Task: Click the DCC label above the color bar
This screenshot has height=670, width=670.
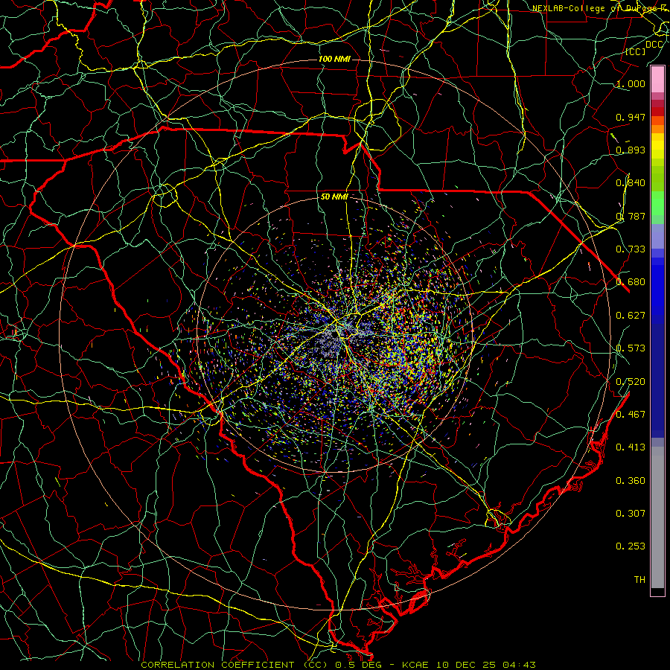Action: click(x=654, y=45)
